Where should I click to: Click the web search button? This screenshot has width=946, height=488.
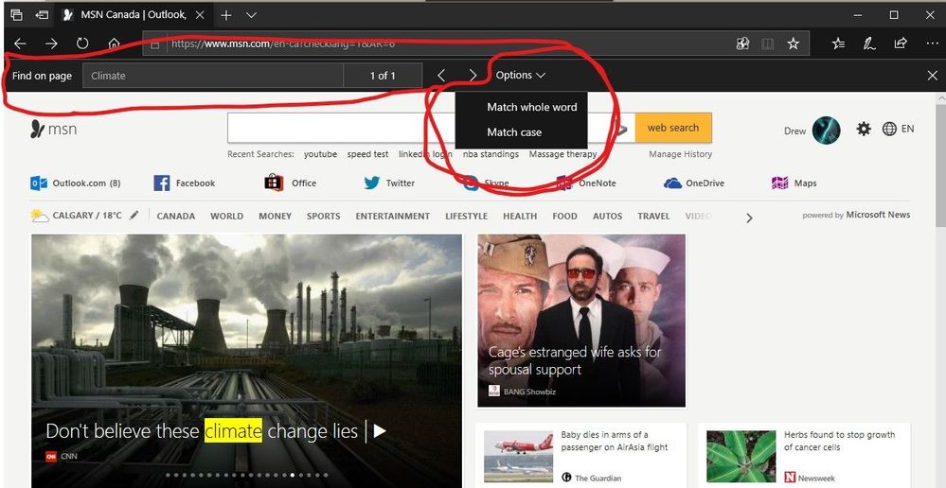[x=673, y=128]
